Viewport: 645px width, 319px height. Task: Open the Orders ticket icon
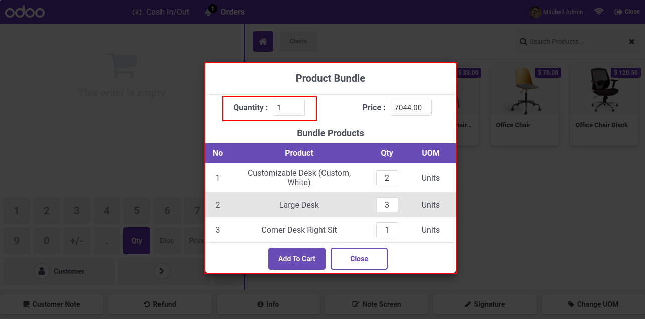click(209, 12)
